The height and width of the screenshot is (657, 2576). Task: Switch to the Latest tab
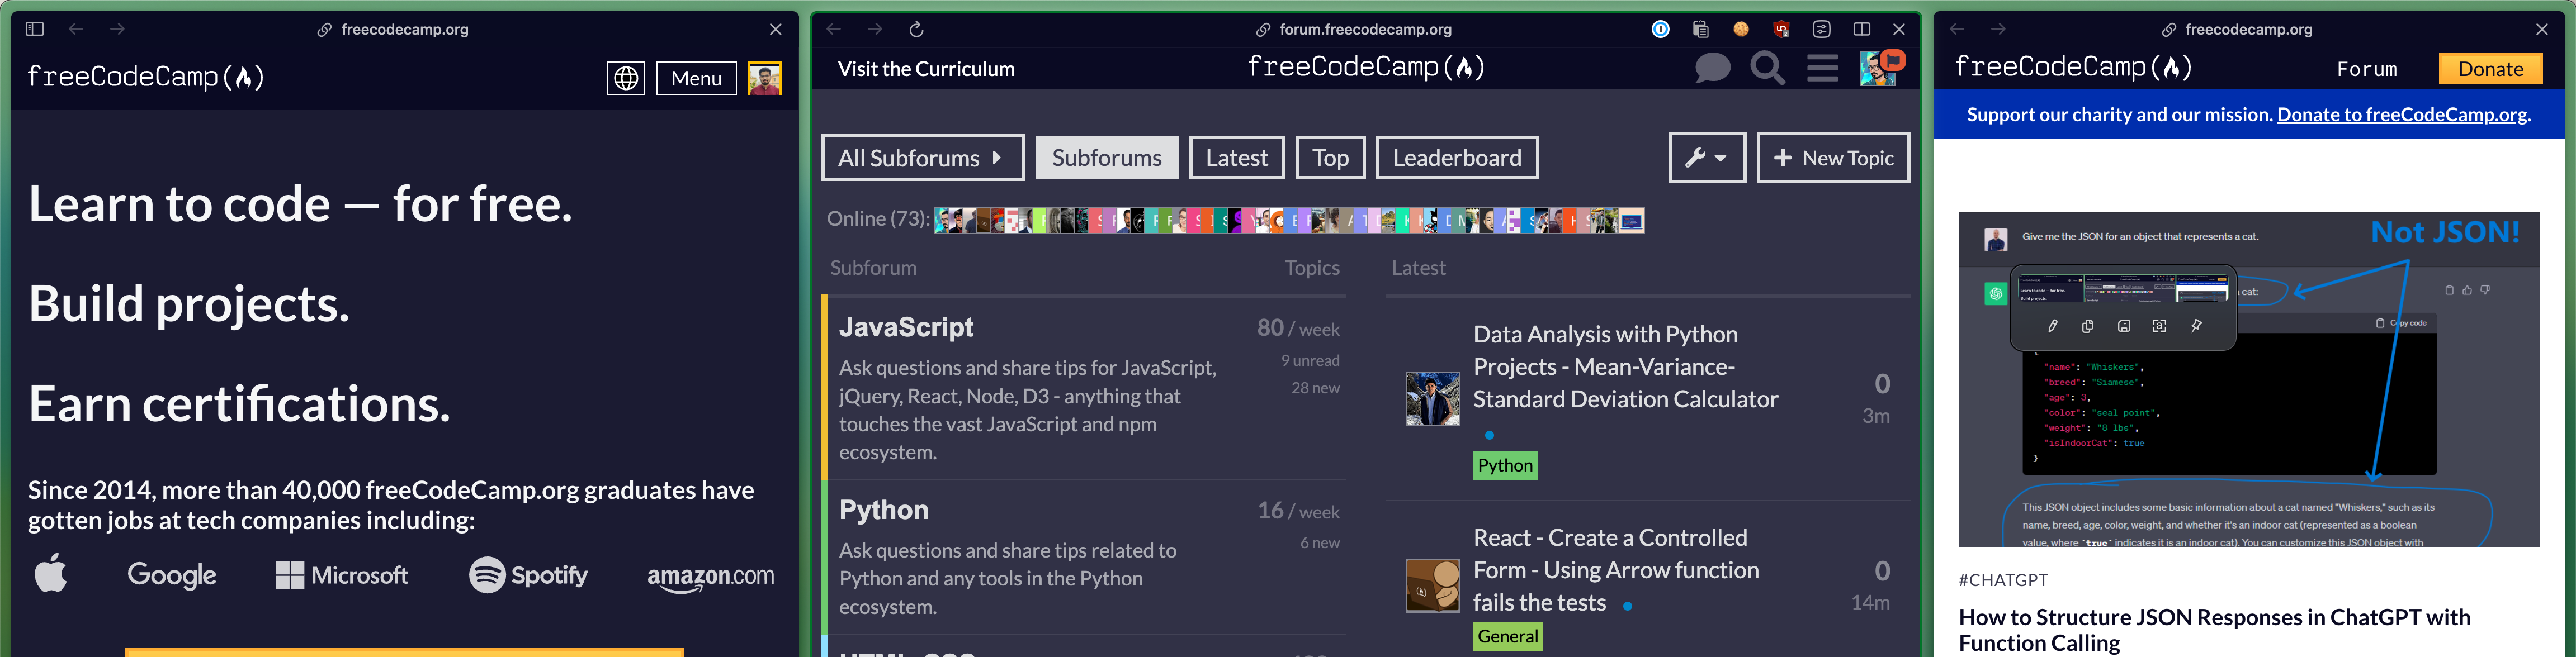click(x=1237, y=157)
